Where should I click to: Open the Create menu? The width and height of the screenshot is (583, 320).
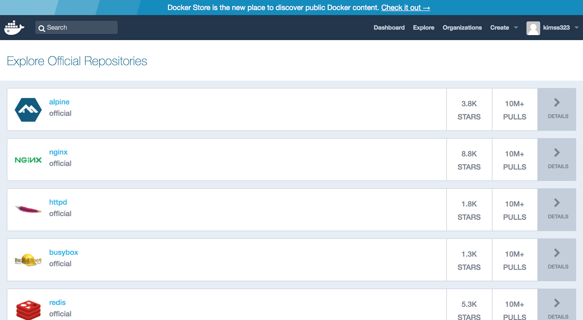500,28
